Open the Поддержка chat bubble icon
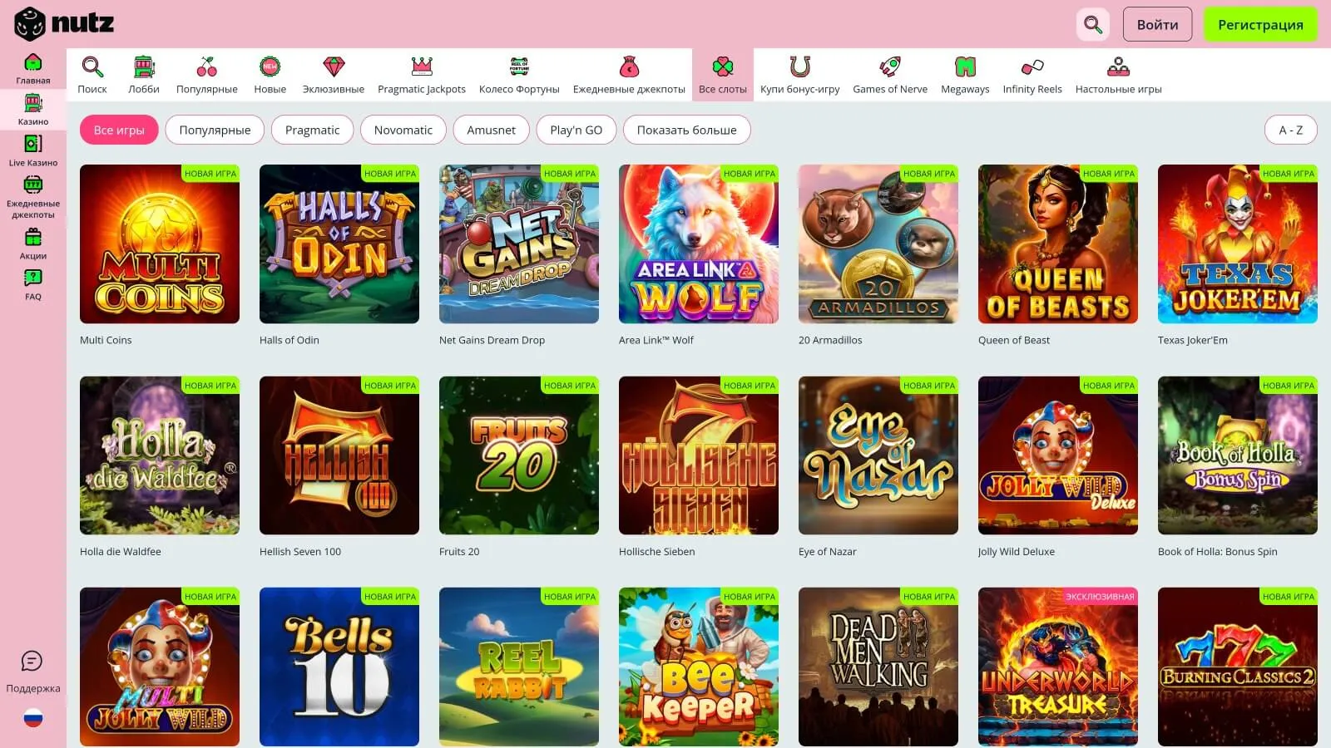Image resolution: width=1331 pixels, height=748 pixels. 32,662
